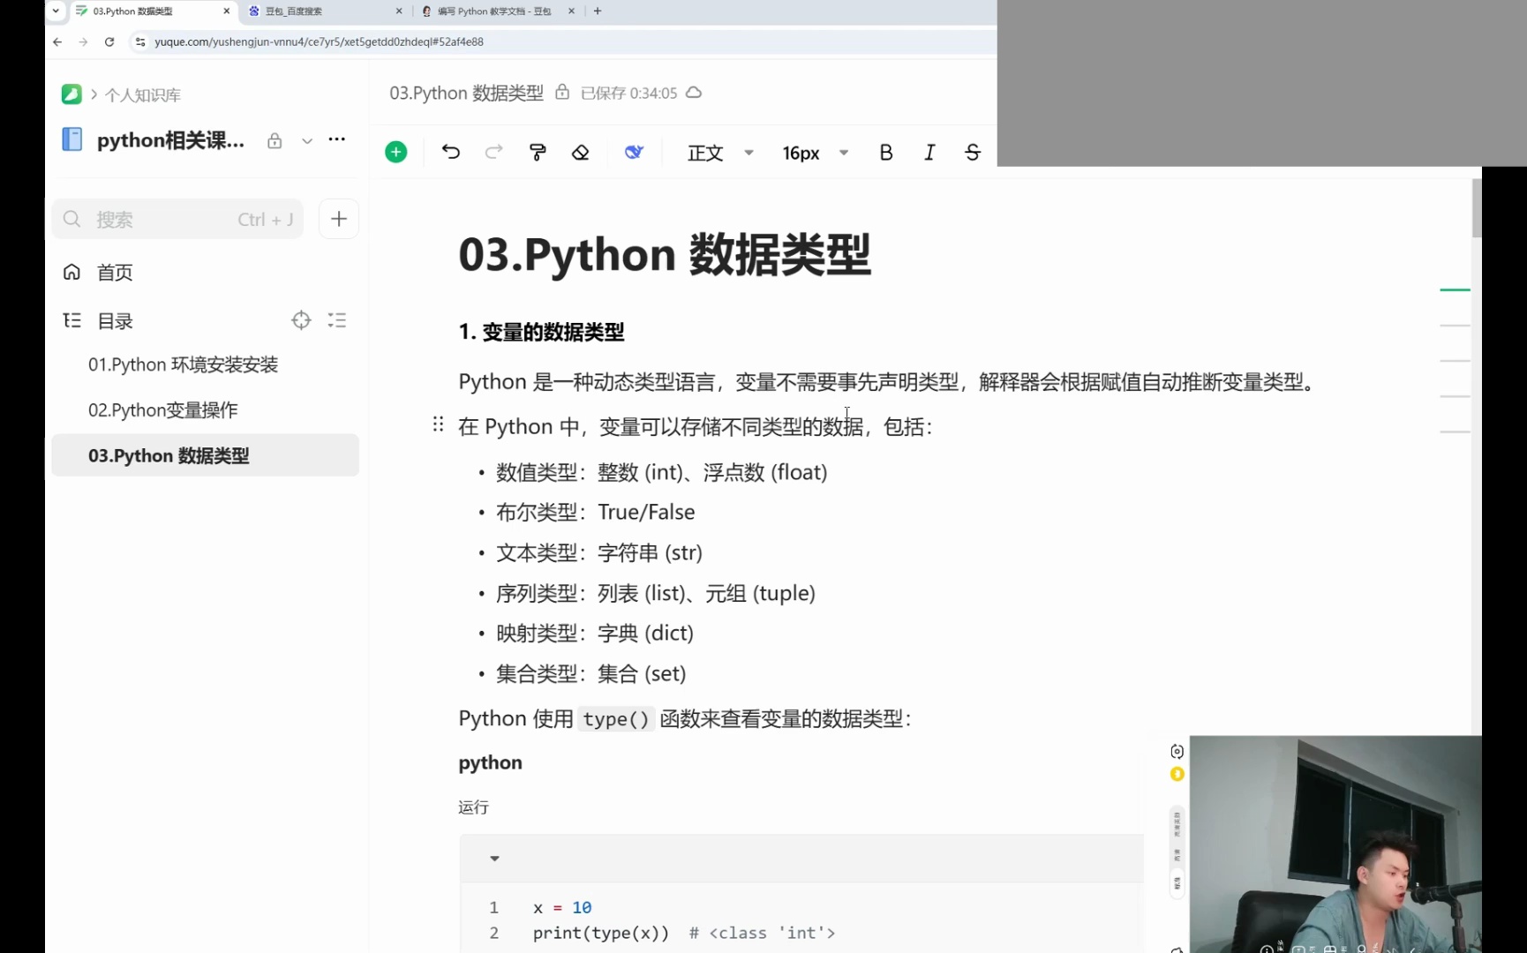
Task: Click the document vertical scrollbar thumb
Action: pyautogui.click(x=1477, y=208)
